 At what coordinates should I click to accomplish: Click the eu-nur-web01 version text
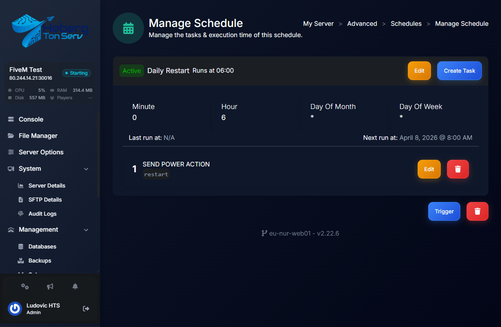coord(304,234)
